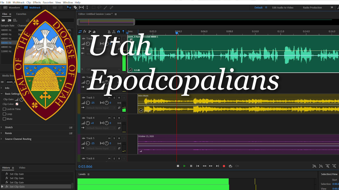Select the Slip tool
This screenshot has width=339, height=190.
(x=81, y=7)
